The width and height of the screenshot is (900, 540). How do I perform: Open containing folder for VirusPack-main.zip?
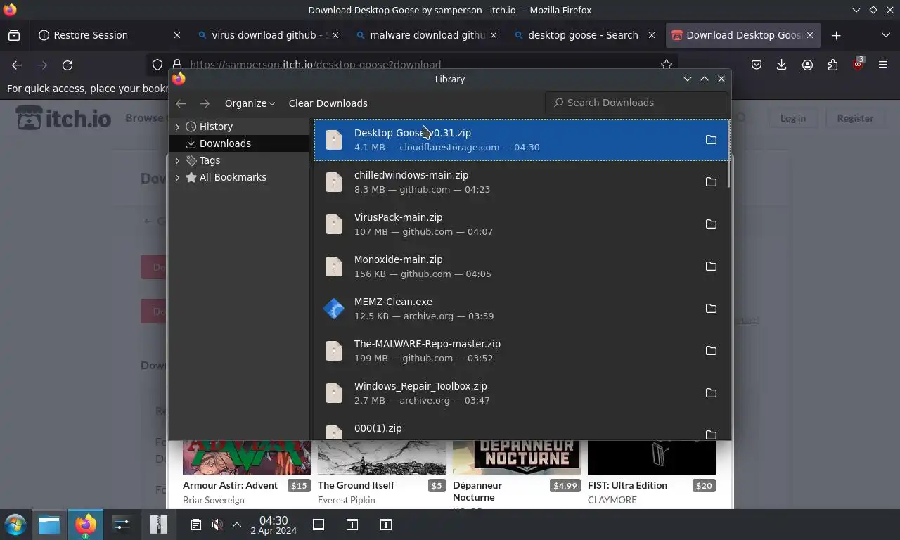[711, 224]
